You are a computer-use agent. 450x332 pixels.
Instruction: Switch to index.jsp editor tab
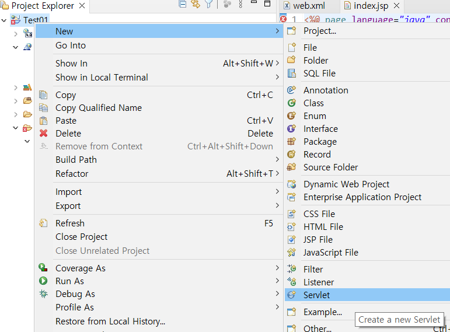371,5
